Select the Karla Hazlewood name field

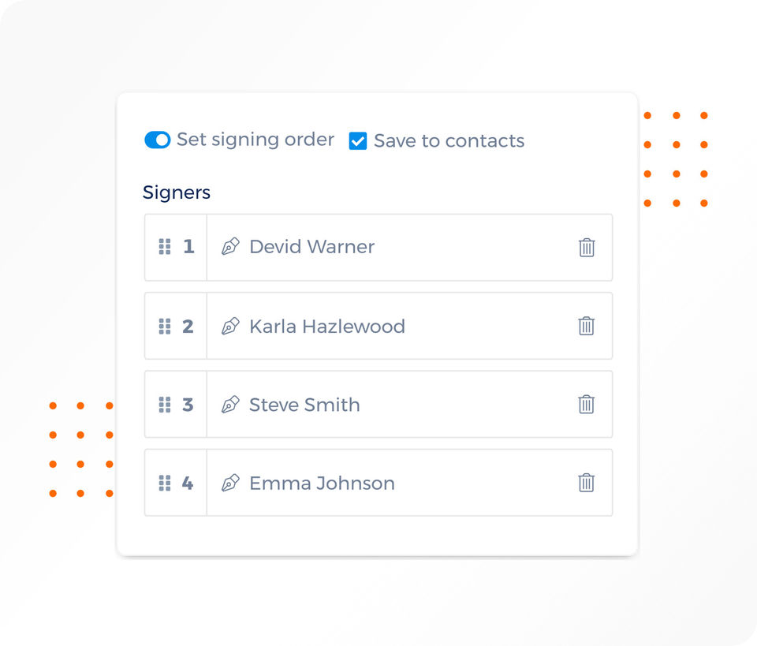tap(326, 326)
